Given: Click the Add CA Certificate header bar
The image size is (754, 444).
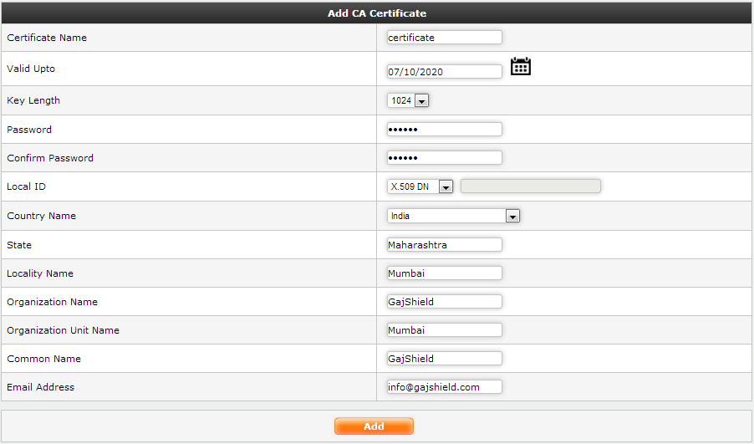Looking at the screenshot, I should click(x=376, y=14).
